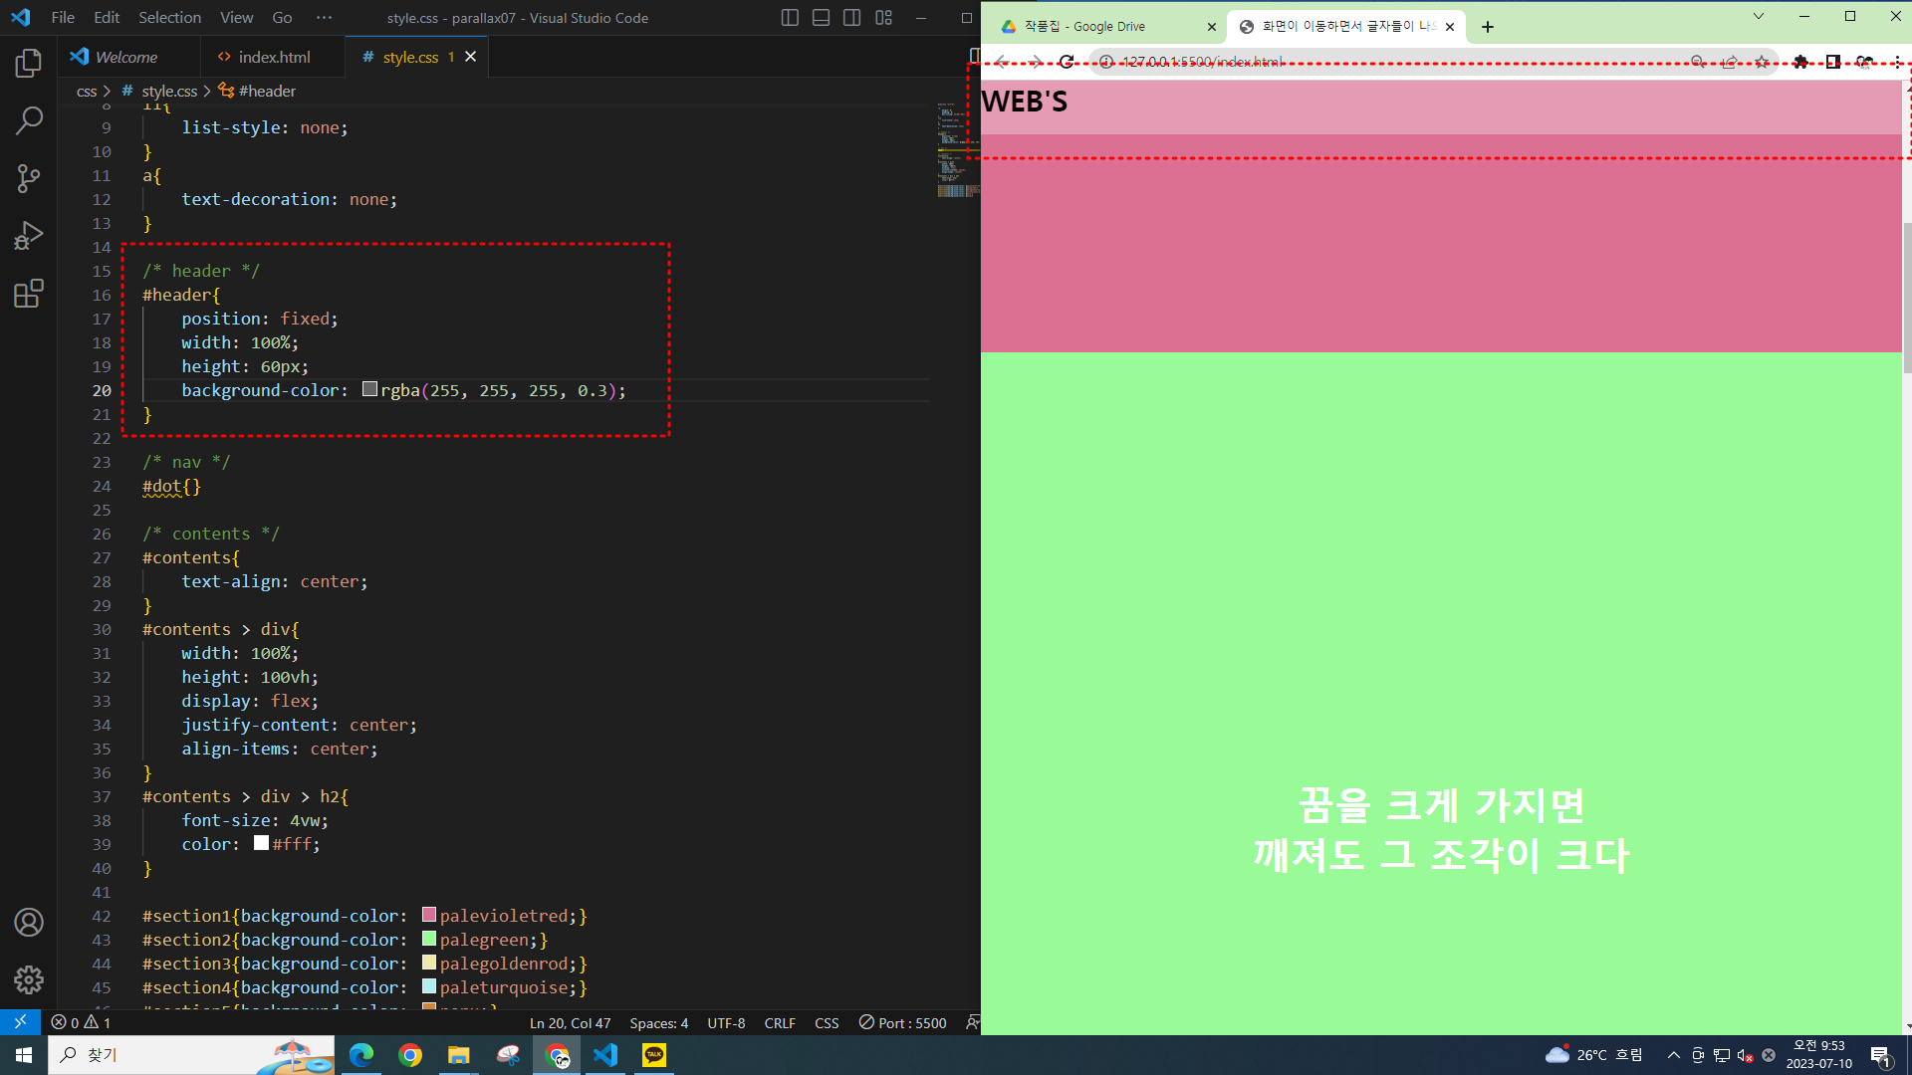Click the Live Server Port 5500 indicator

coord(902,1023)
